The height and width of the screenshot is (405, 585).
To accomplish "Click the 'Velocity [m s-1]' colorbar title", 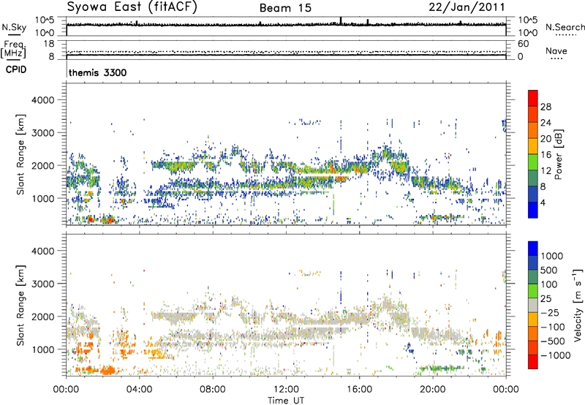I will click(x=578, y=305).
